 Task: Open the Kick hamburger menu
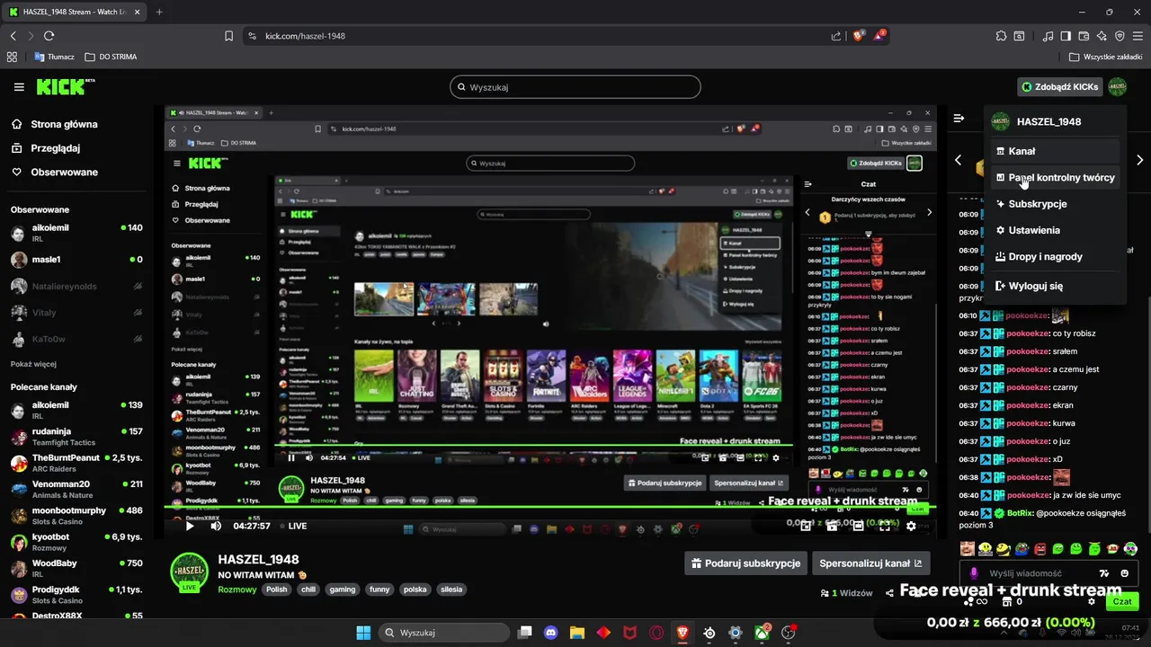click(x=19, y=87)
